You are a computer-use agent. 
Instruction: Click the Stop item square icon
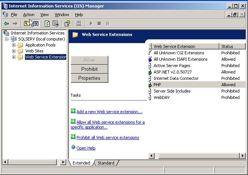pyautogui.click(x=99, y=24)
